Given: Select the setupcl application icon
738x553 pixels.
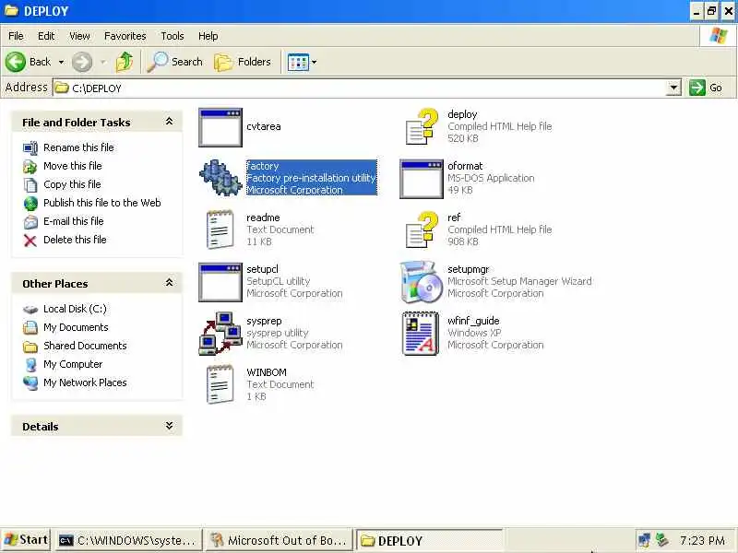Looking at the screenshot, I should pyautogui.click(x=220, y=282).
